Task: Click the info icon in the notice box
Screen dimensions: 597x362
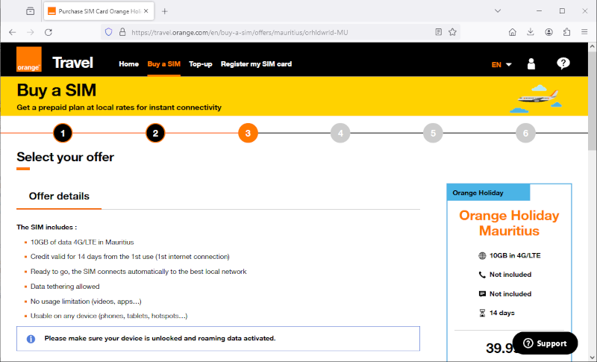Action: pos(31,339)
